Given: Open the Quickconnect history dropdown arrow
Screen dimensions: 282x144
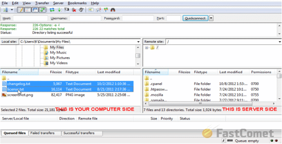Looking at the screenshot, I should [211, 18].
